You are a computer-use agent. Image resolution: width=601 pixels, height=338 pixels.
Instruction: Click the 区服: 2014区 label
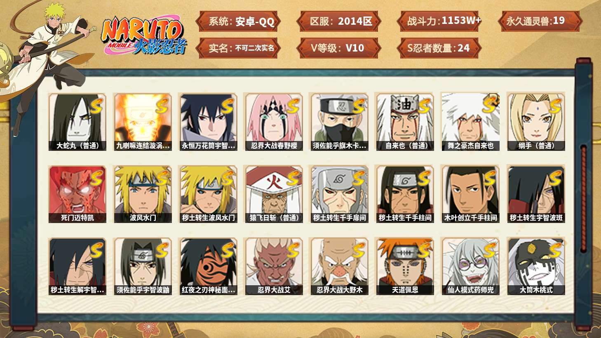coord(339,21)
